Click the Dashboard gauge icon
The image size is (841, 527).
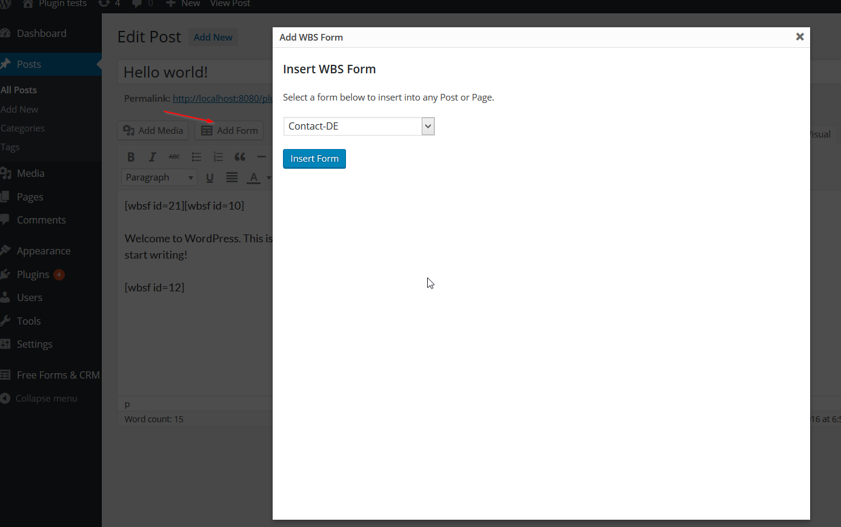point(5,33)
